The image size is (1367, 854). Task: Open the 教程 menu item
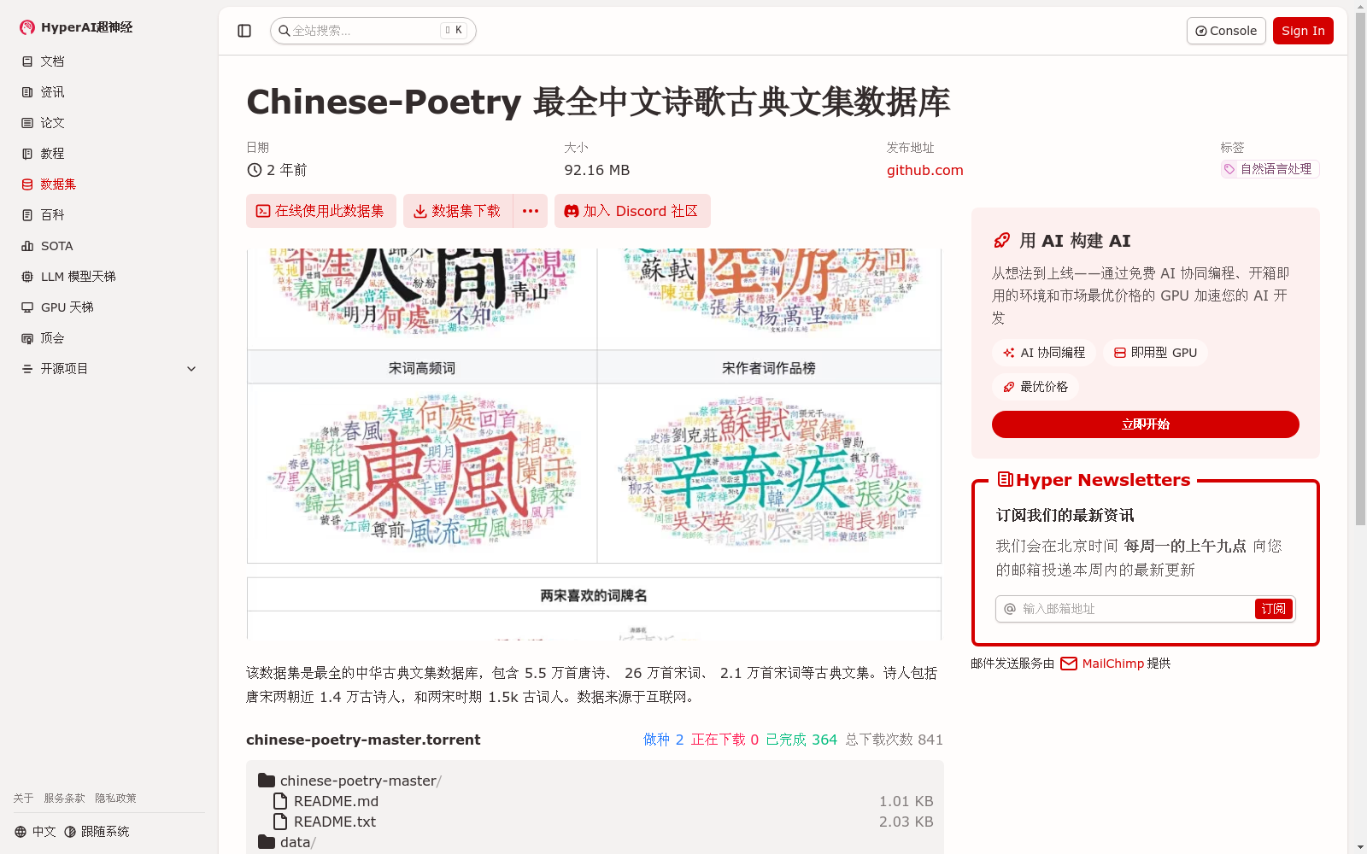pyautogui.click(x=27, y=153)
